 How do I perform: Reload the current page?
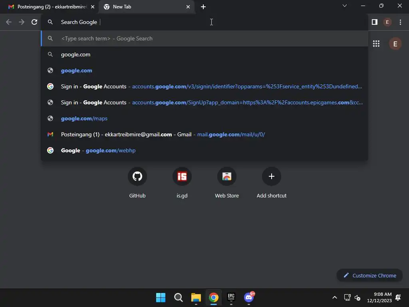(x=34, y=22)
